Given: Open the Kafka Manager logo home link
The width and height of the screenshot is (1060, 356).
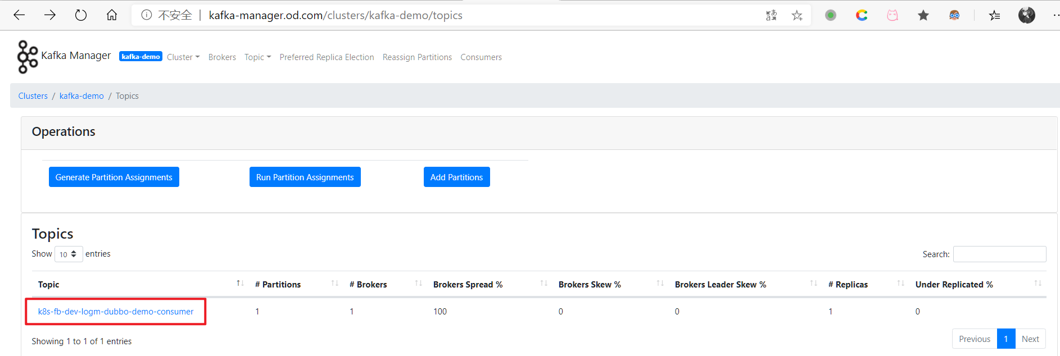Looking at the screenshot, I should [x=28, y=57].
